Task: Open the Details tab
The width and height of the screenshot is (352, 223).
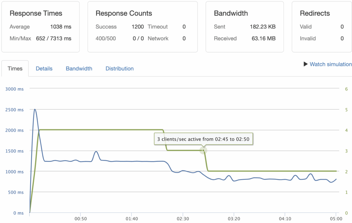Action: (44, 69)
